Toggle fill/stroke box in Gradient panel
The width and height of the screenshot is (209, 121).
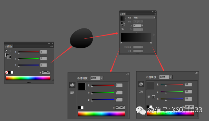123,24
